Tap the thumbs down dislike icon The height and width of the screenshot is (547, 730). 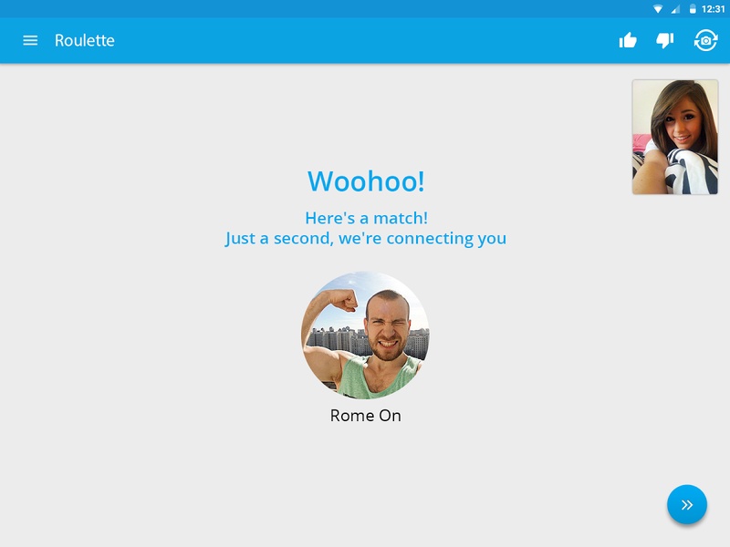tap(665, 40)
